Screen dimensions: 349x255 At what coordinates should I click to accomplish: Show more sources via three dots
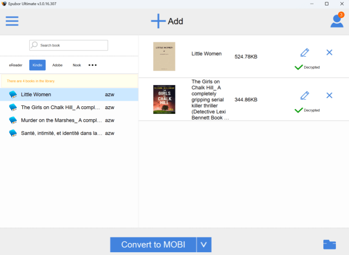point(93,65)
